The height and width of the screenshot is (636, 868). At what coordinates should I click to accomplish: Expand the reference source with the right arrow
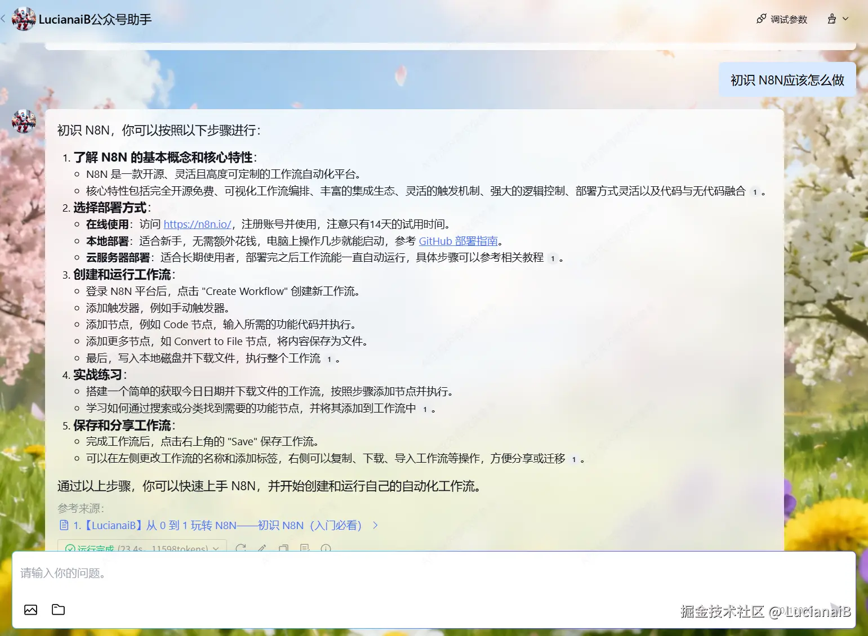(x=375, y=525)
